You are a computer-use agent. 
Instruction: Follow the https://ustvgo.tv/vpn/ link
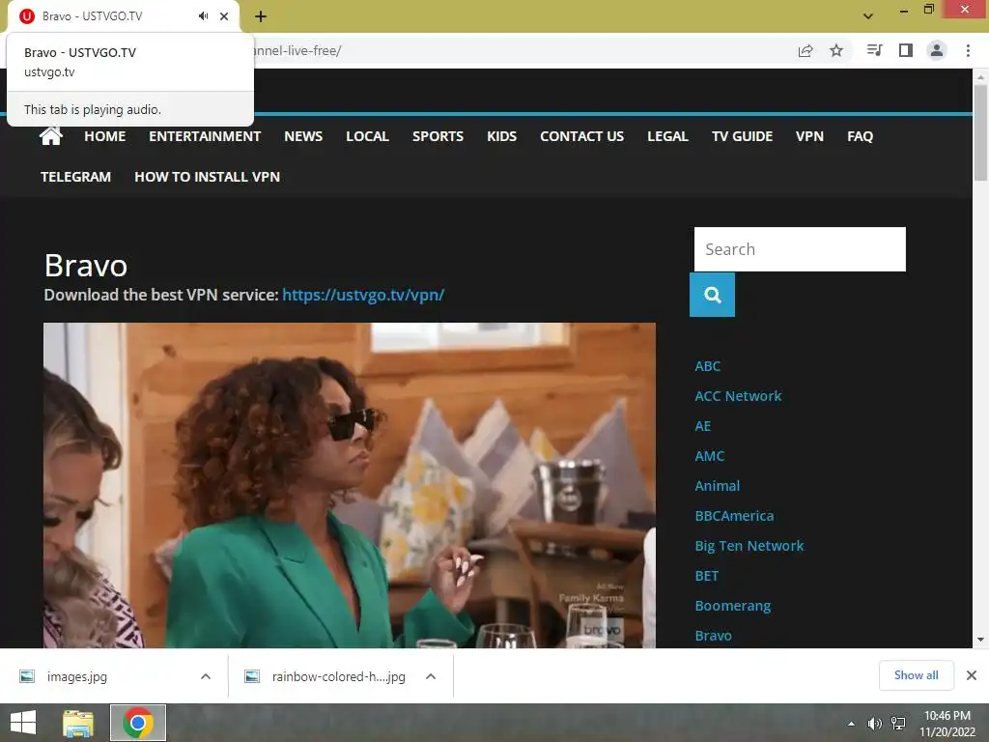[x=363, y=295]
